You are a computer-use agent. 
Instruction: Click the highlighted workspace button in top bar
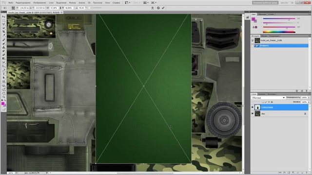coord(265,3)
